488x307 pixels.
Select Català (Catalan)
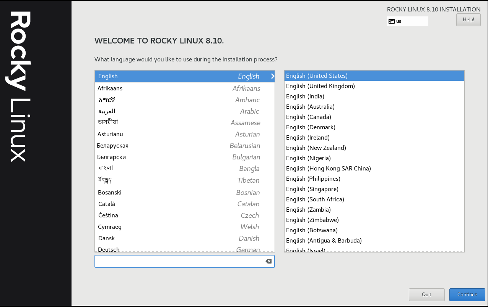185,204
